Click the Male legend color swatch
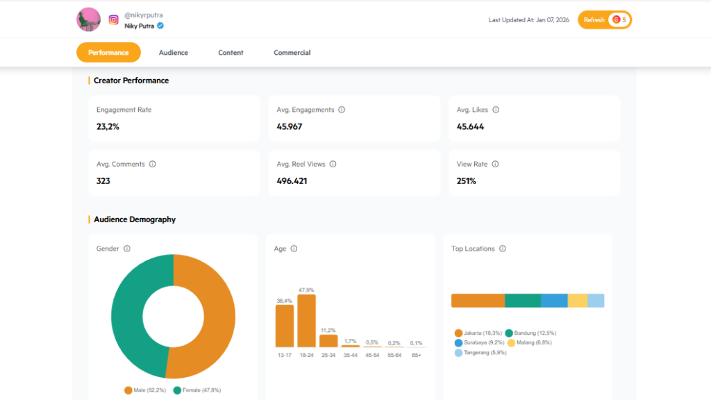Screen dimensions: 711x400 tap(128, 390)
